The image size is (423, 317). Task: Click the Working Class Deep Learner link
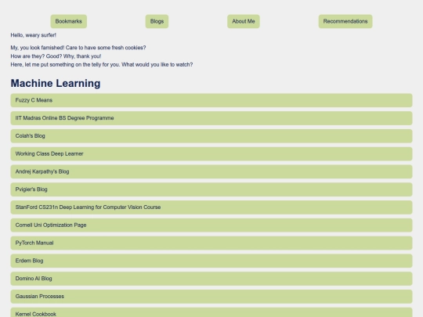click(x=211, y=153)
